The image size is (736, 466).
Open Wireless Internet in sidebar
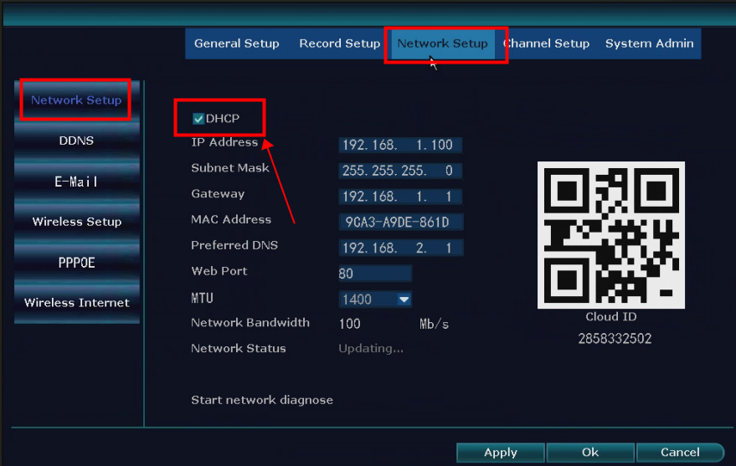[76, 303]
